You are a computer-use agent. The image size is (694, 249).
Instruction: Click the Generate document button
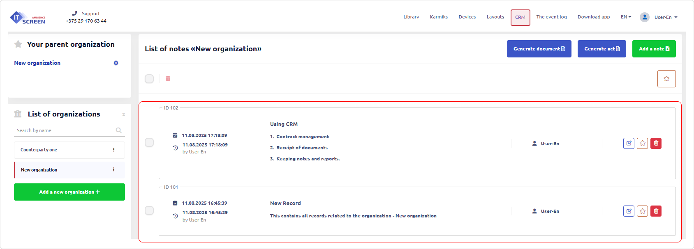[x=539, y=49]
